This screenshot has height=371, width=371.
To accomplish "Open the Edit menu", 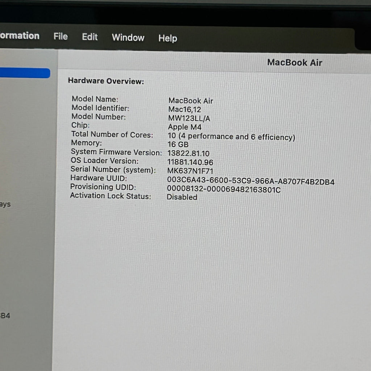I will point(90,37).
